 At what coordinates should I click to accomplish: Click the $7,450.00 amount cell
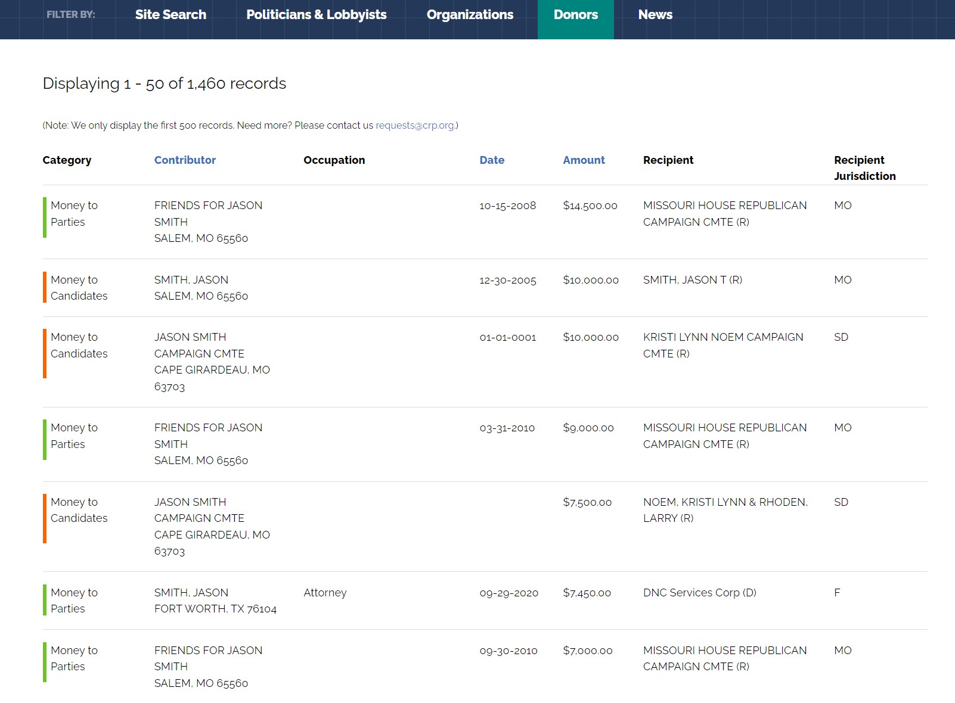point(587,593)
